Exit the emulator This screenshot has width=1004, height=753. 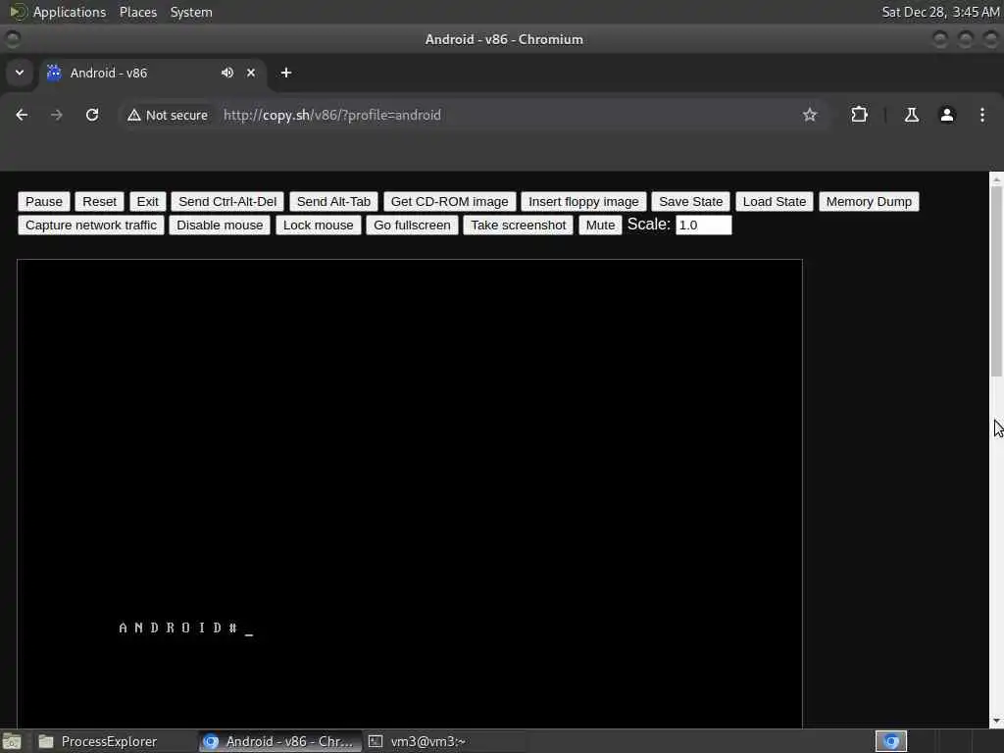point(147,202)
